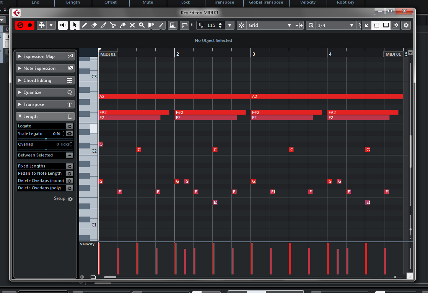Open the editor toolbar settings gear

point(406,25)
